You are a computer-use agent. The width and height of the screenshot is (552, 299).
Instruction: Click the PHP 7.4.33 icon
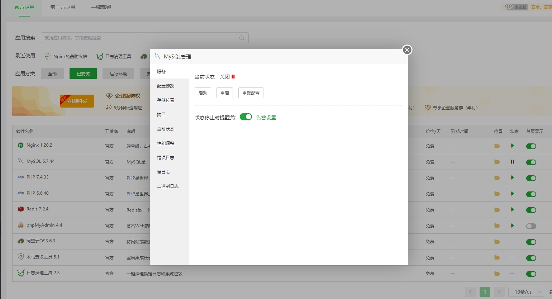[21, 177]
